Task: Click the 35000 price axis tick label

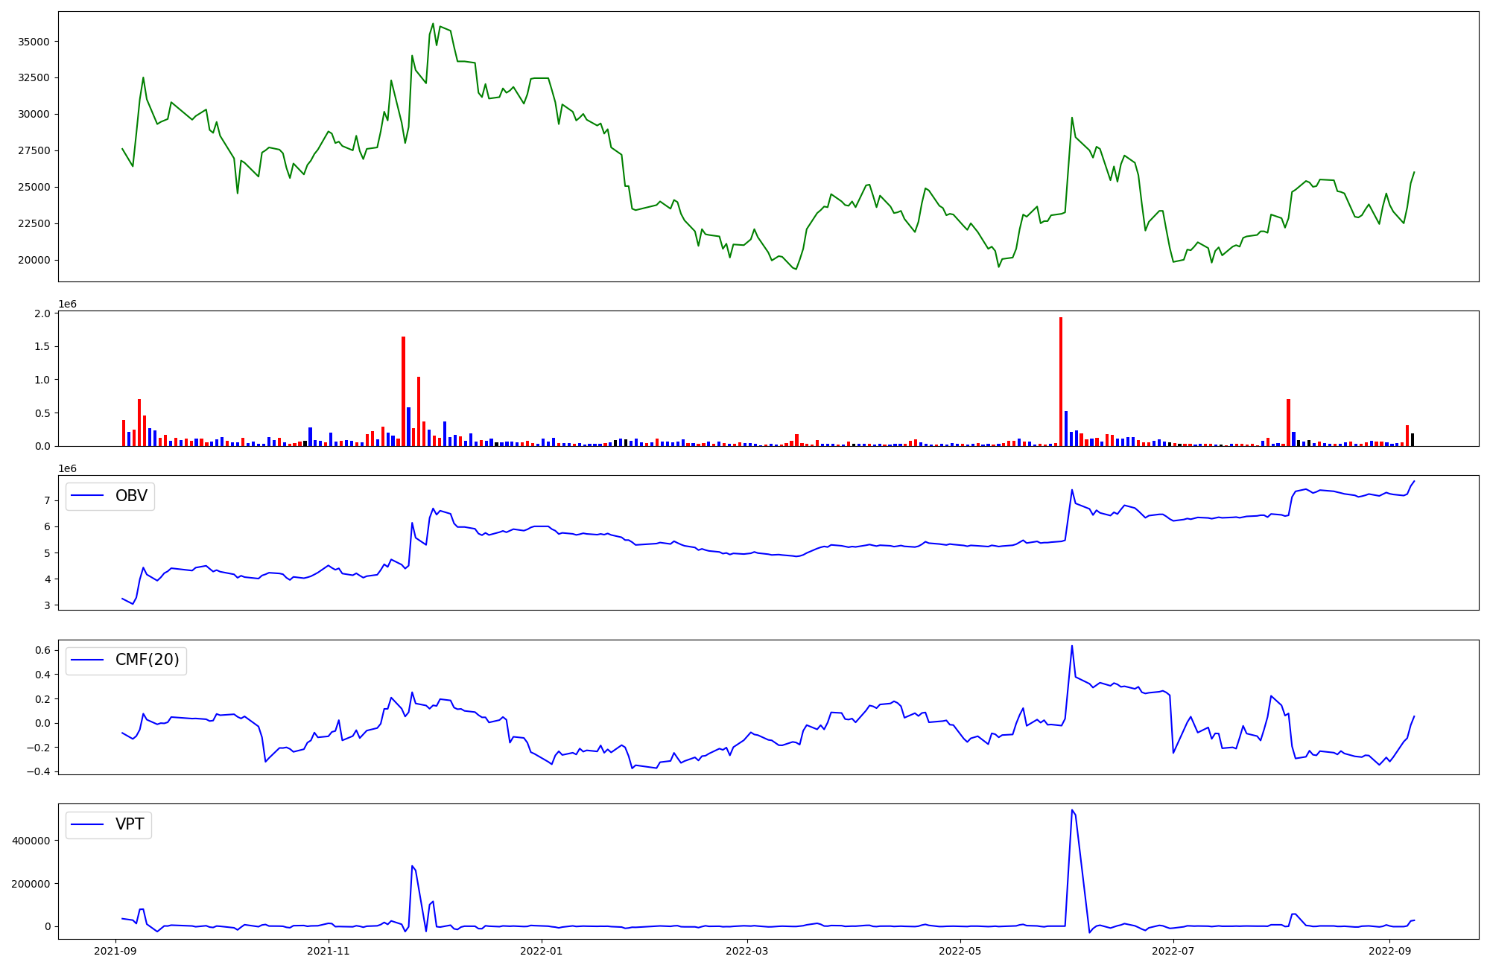Action: tap(34, 42)
